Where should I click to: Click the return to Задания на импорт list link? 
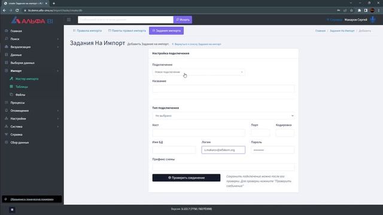point(197,44)
